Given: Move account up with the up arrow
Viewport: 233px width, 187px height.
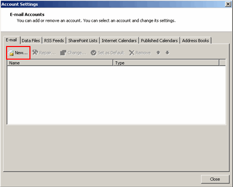Looking at the screenshot, I should (x=158, y=53).
